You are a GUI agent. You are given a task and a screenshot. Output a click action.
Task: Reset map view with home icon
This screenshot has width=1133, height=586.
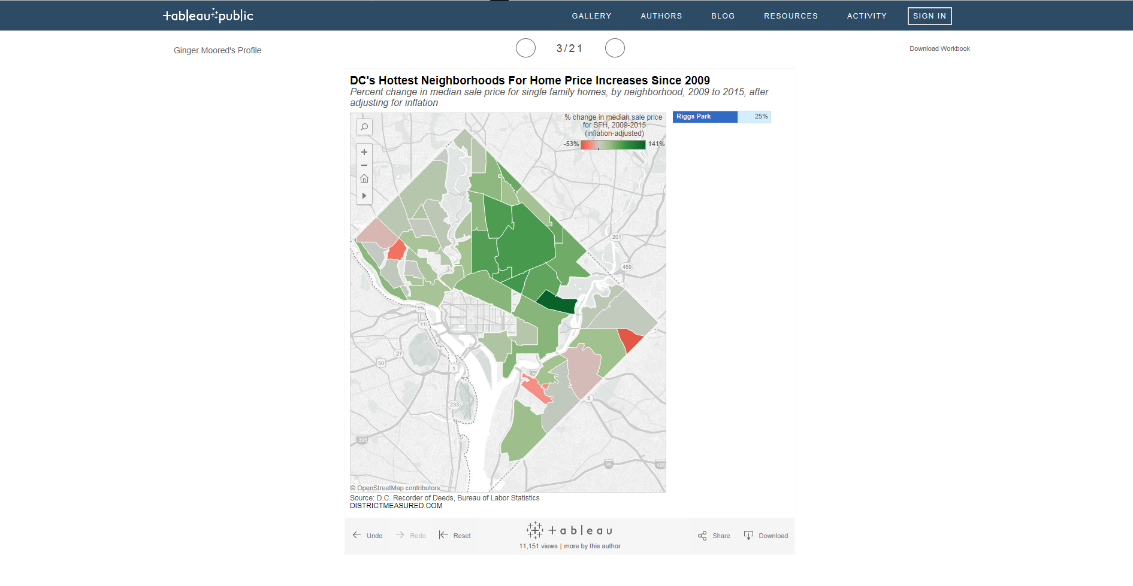[x=364, y=179]
